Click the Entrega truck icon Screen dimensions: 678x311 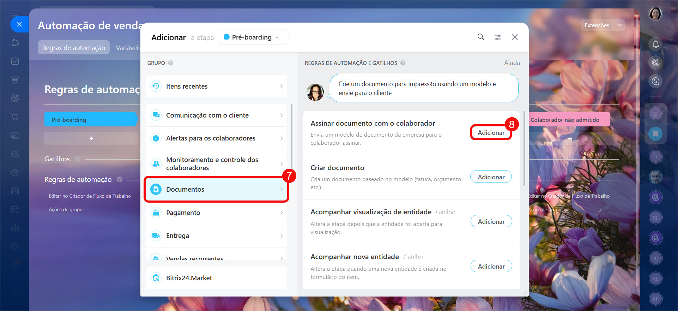click(x=156, y=235)
